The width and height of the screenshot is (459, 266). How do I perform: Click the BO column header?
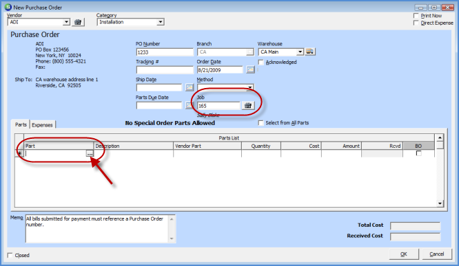[x=418, y=146]
